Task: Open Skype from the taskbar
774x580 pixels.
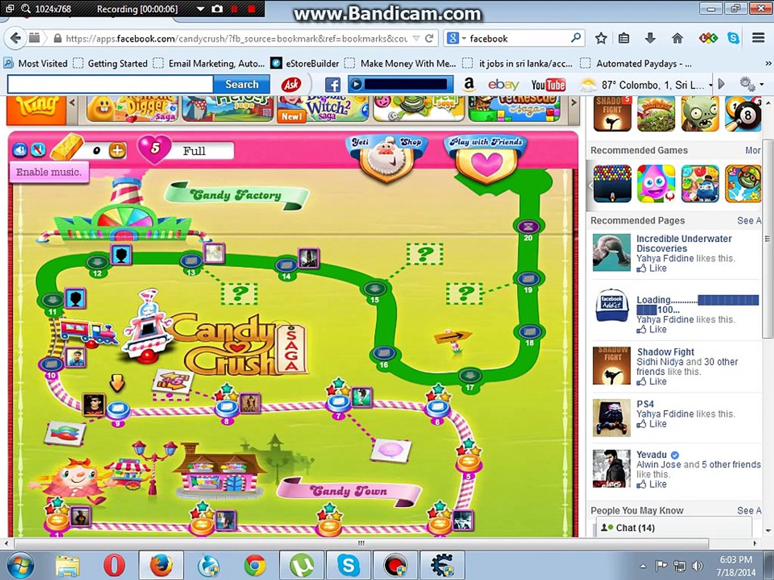Action: (x=348, y=565)
